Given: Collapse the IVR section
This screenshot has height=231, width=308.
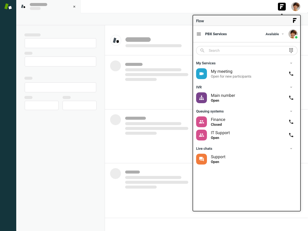Looking at the screenshot, I should [291, 87].
